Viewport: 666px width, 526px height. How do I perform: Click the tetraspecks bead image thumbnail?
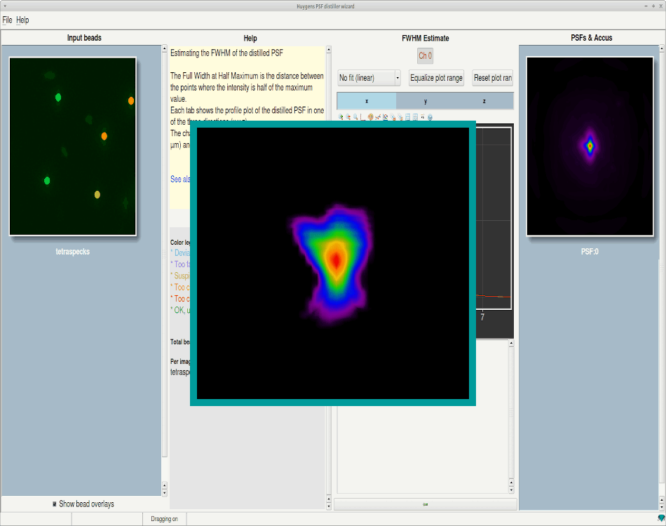[x=72, y=145]
